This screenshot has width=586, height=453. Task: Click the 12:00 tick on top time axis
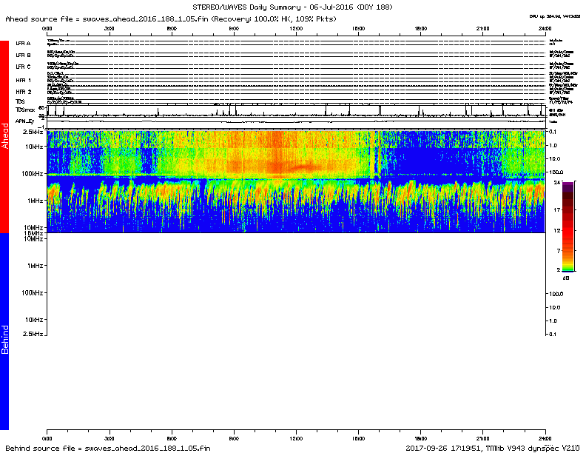point(297,27)
